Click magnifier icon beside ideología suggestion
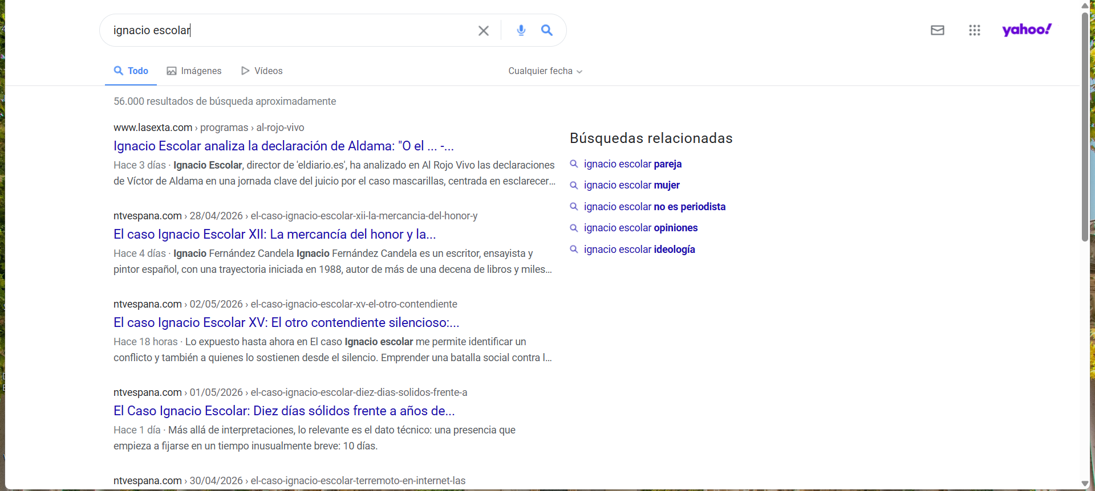The height and width of the screenshot is (491, 1095). [574, 249]
